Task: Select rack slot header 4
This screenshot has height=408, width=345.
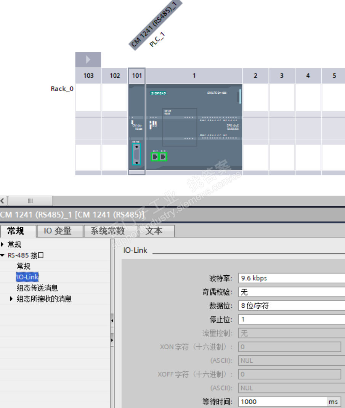Action: 308,76
